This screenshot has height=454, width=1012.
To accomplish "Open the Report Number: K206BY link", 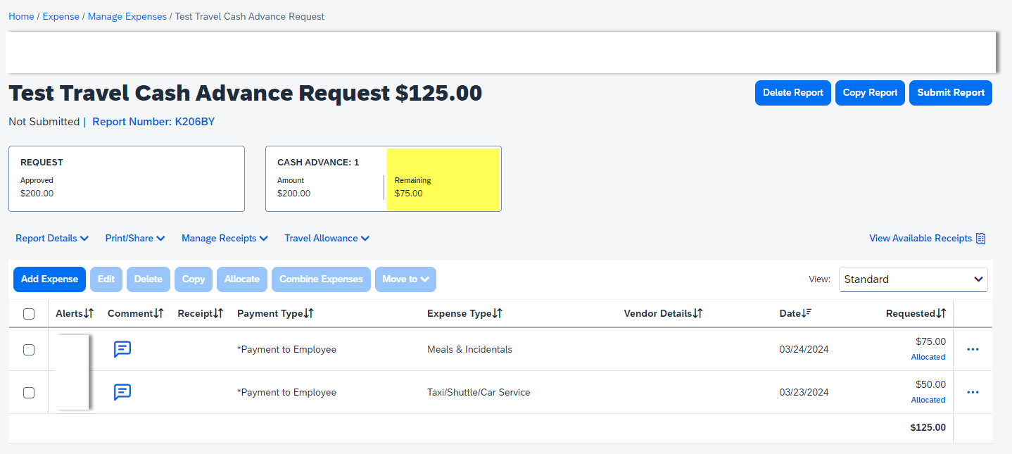I will pyautogui.click(x=153, y=122).
